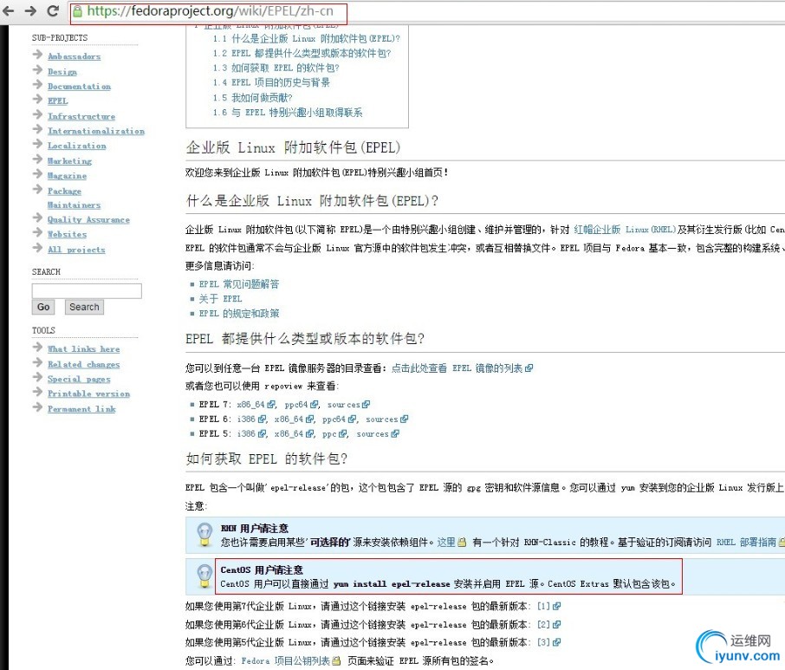This screenshot has width=785, height=670.
Task: Jump to contents item 1.3
Action: 276,68
